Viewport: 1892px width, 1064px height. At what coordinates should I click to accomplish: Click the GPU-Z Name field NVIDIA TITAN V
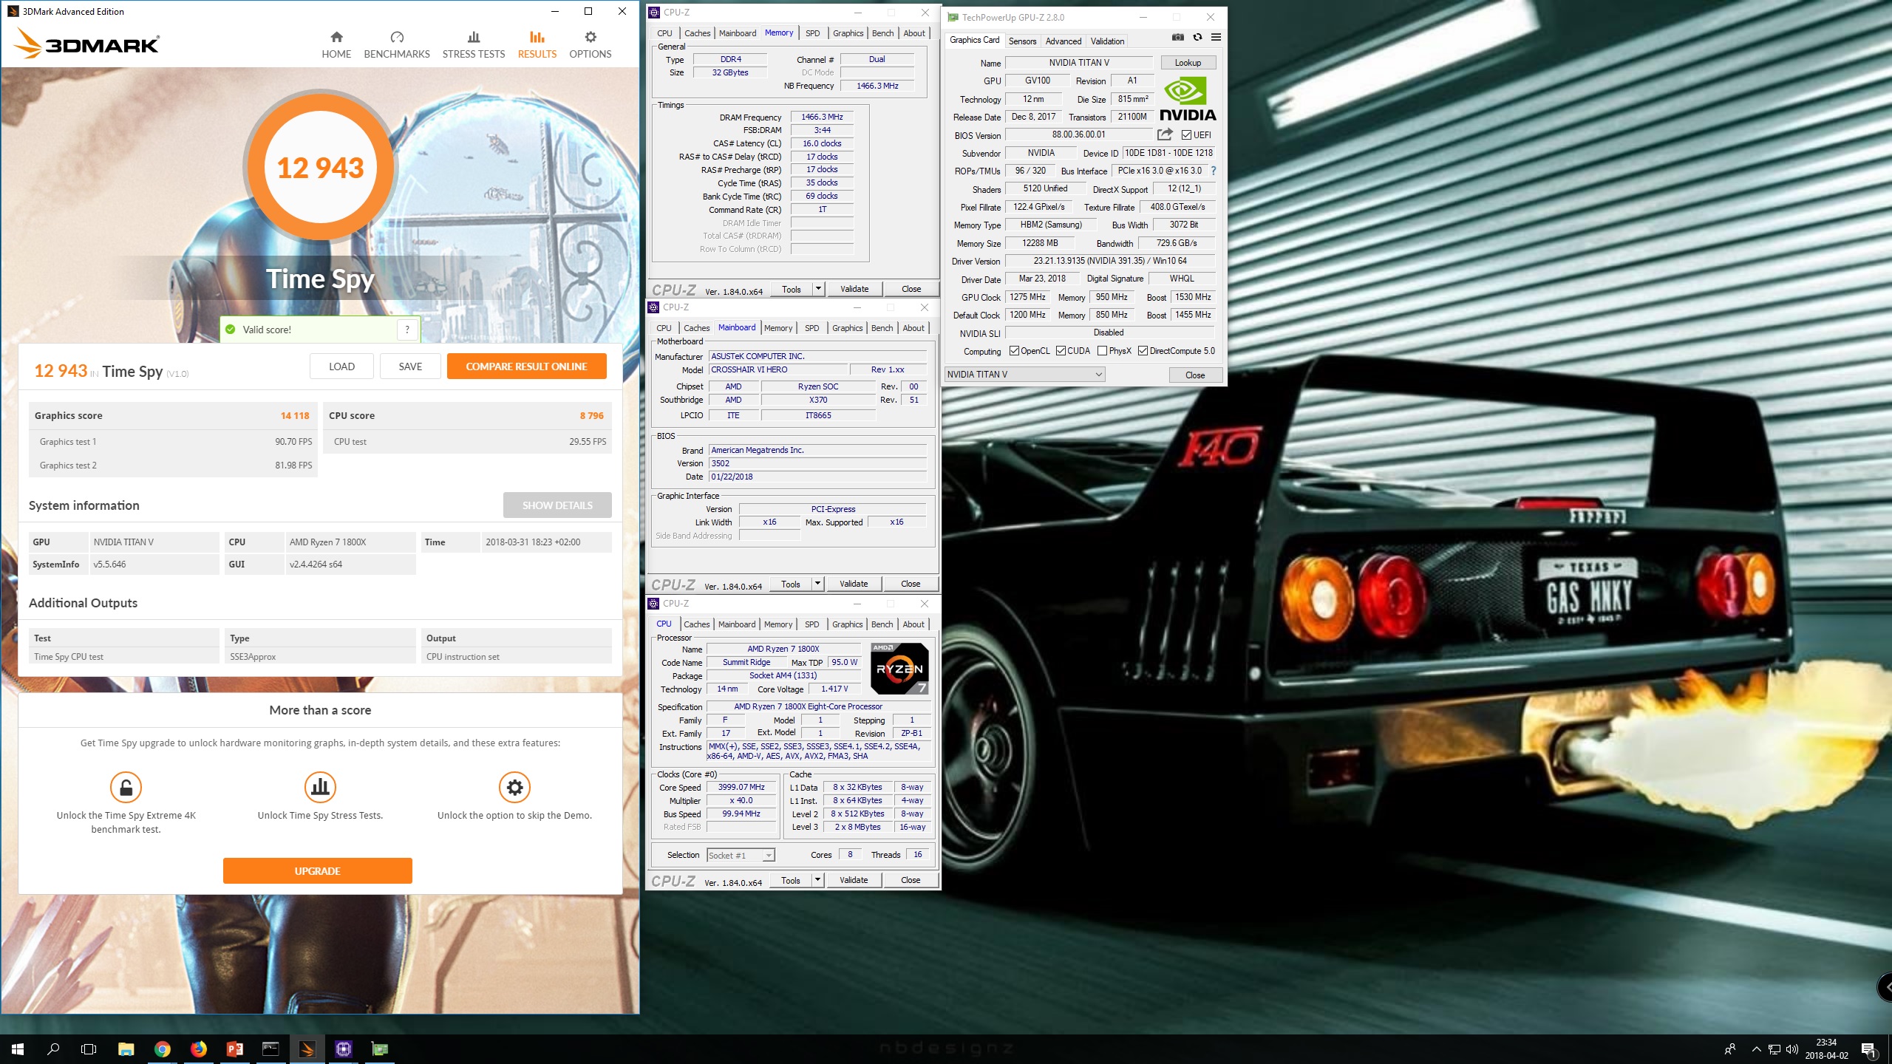pos(1079,63)
